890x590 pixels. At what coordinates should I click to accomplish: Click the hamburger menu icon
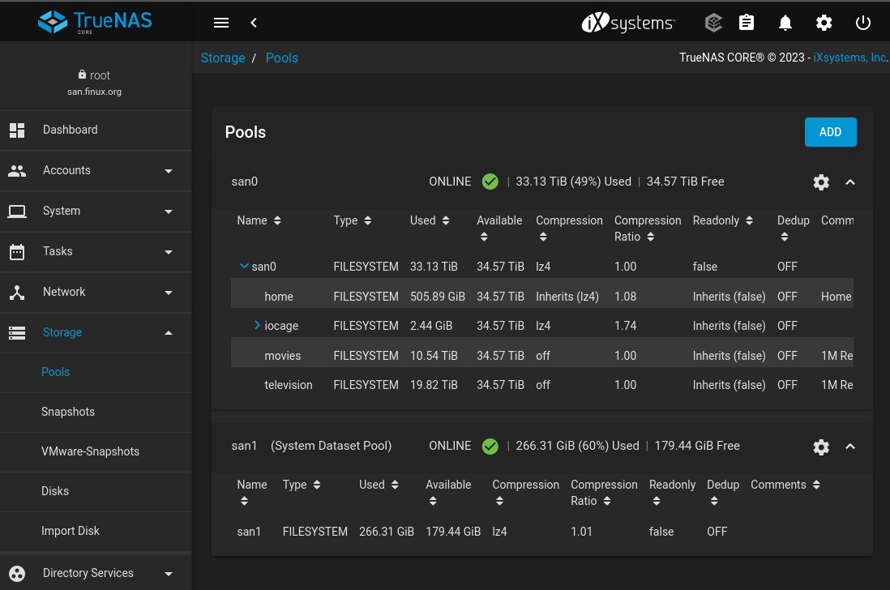221,23
